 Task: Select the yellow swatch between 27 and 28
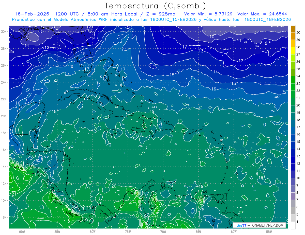[293, 51]
